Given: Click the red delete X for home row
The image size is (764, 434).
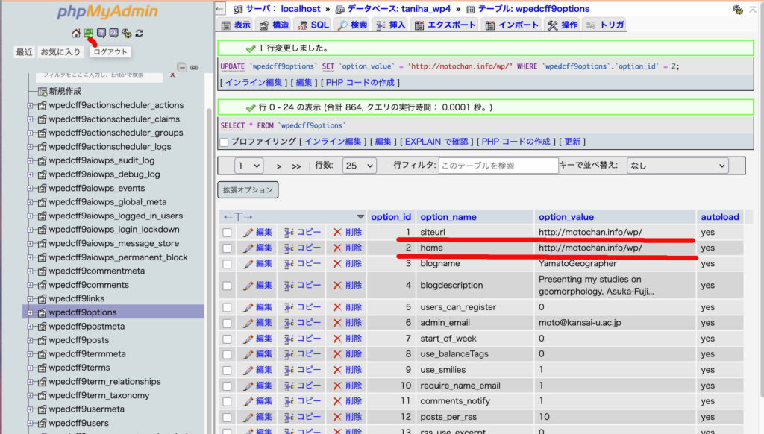Looking at the screenshot, I should click(x=336, y=248).
